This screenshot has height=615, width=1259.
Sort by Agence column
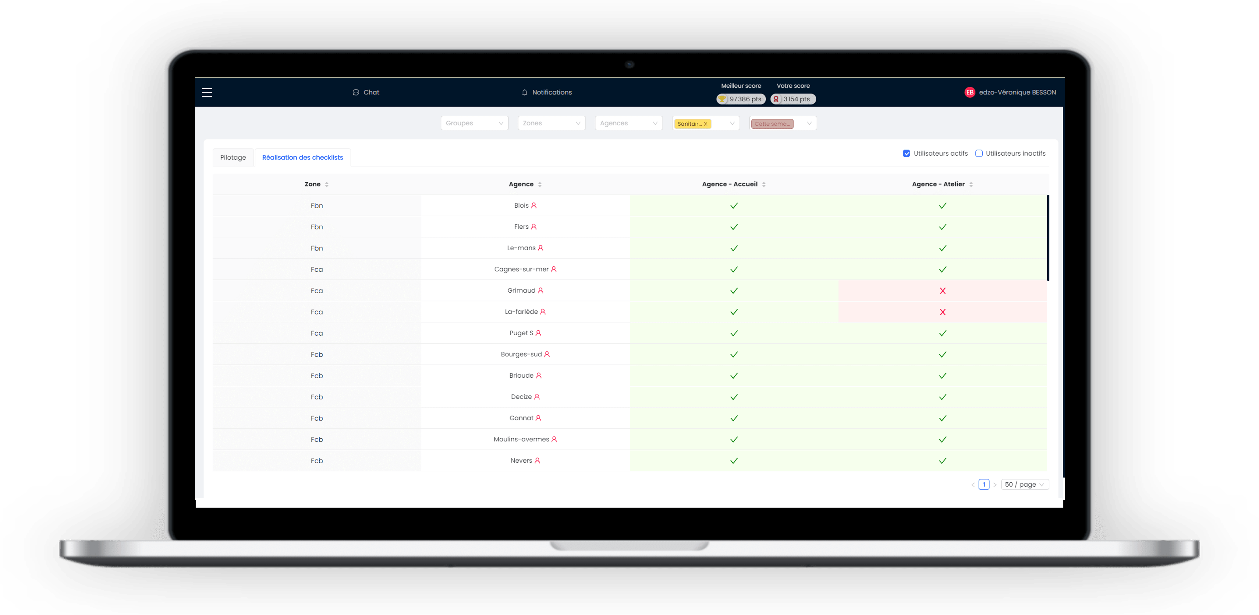[x=525, y=184]
